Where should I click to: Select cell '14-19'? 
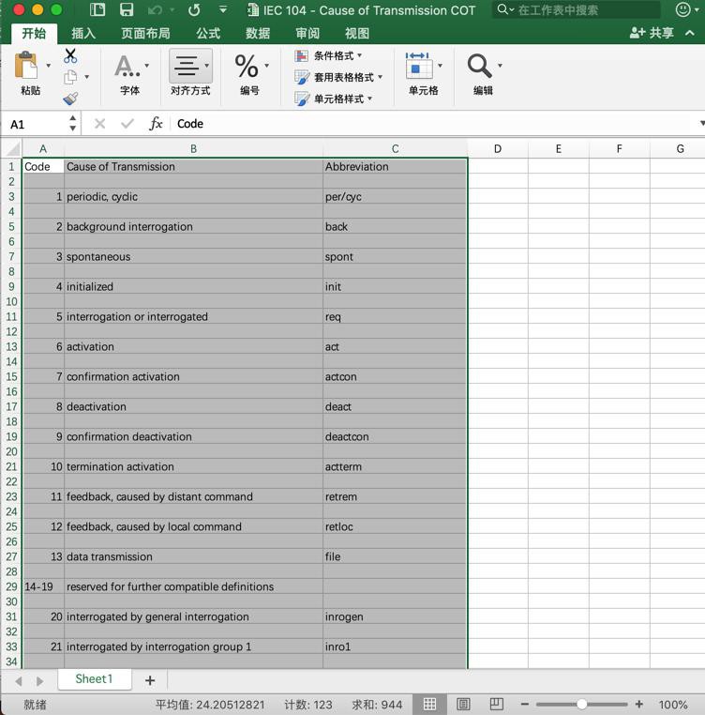[x=43, y=586]
